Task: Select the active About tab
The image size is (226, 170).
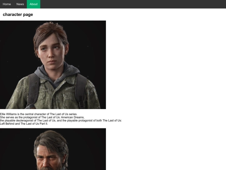Action: [33, 4]
